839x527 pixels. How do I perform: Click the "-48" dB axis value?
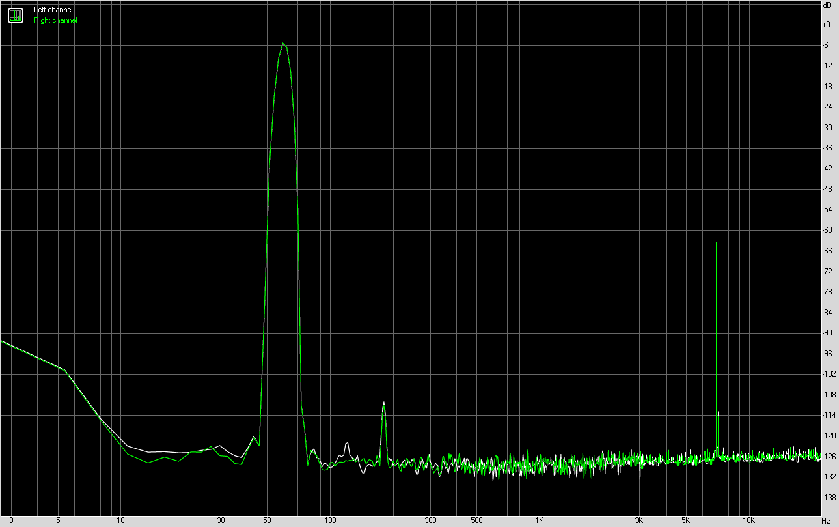point(828,189)
